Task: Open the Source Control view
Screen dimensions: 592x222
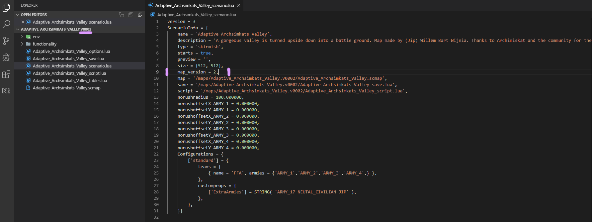Action: tap(6, 41)
